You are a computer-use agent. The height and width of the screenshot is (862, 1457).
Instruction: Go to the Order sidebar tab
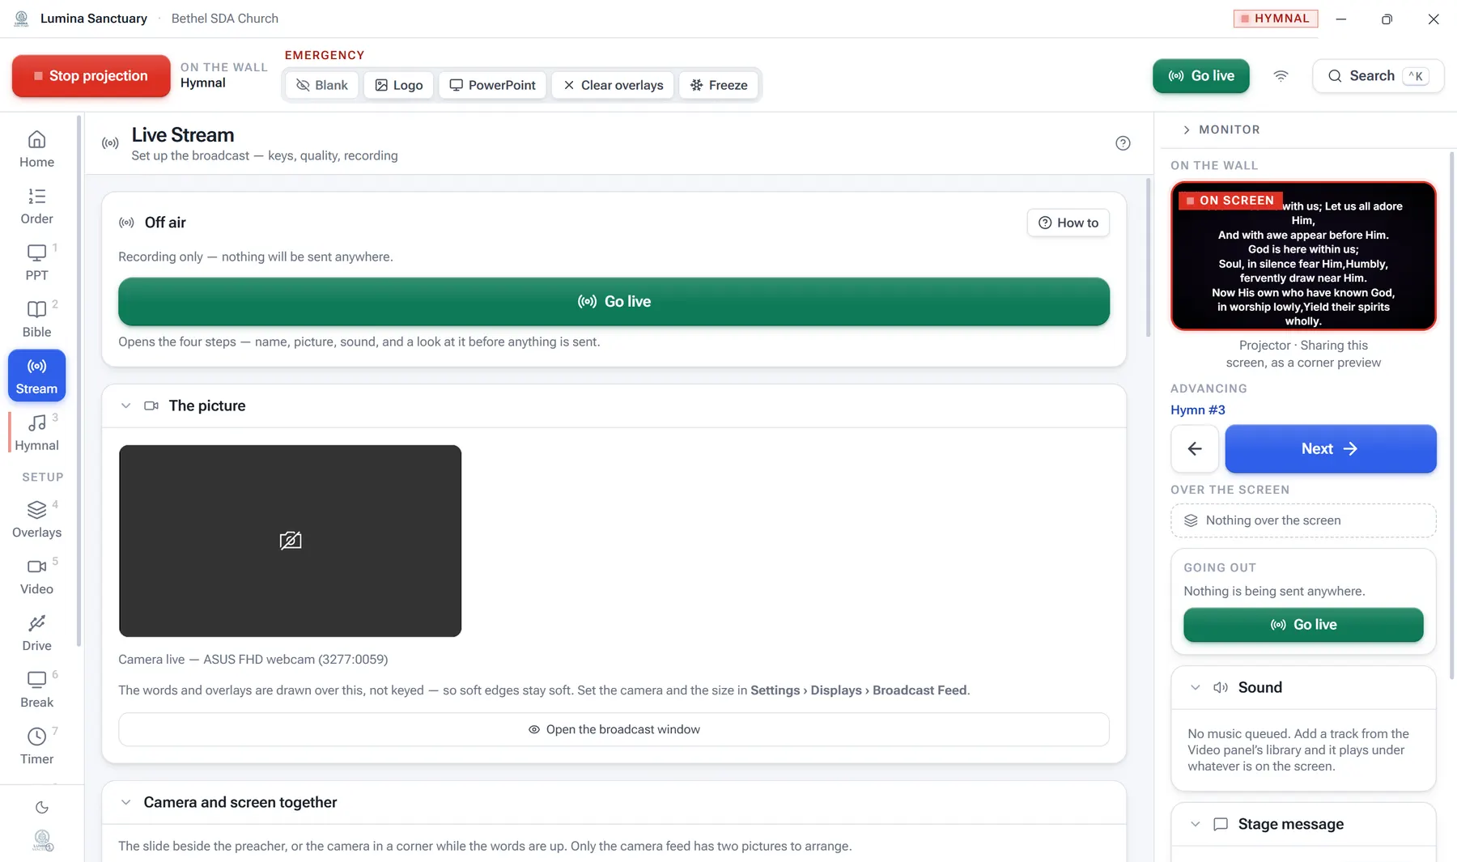pos(36,206)
